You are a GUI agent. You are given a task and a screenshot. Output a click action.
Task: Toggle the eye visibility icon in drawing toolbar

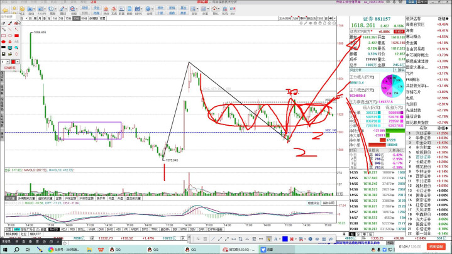pos(317,239)
